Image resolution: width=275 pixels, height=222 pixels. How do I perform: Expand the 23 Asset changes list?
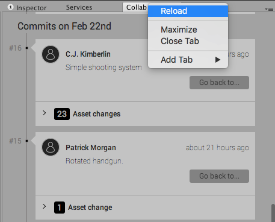tap(45, 113)
